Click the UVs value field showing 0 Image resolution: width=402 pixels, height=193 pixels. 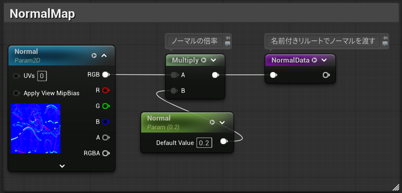click(x=42, y=76)
